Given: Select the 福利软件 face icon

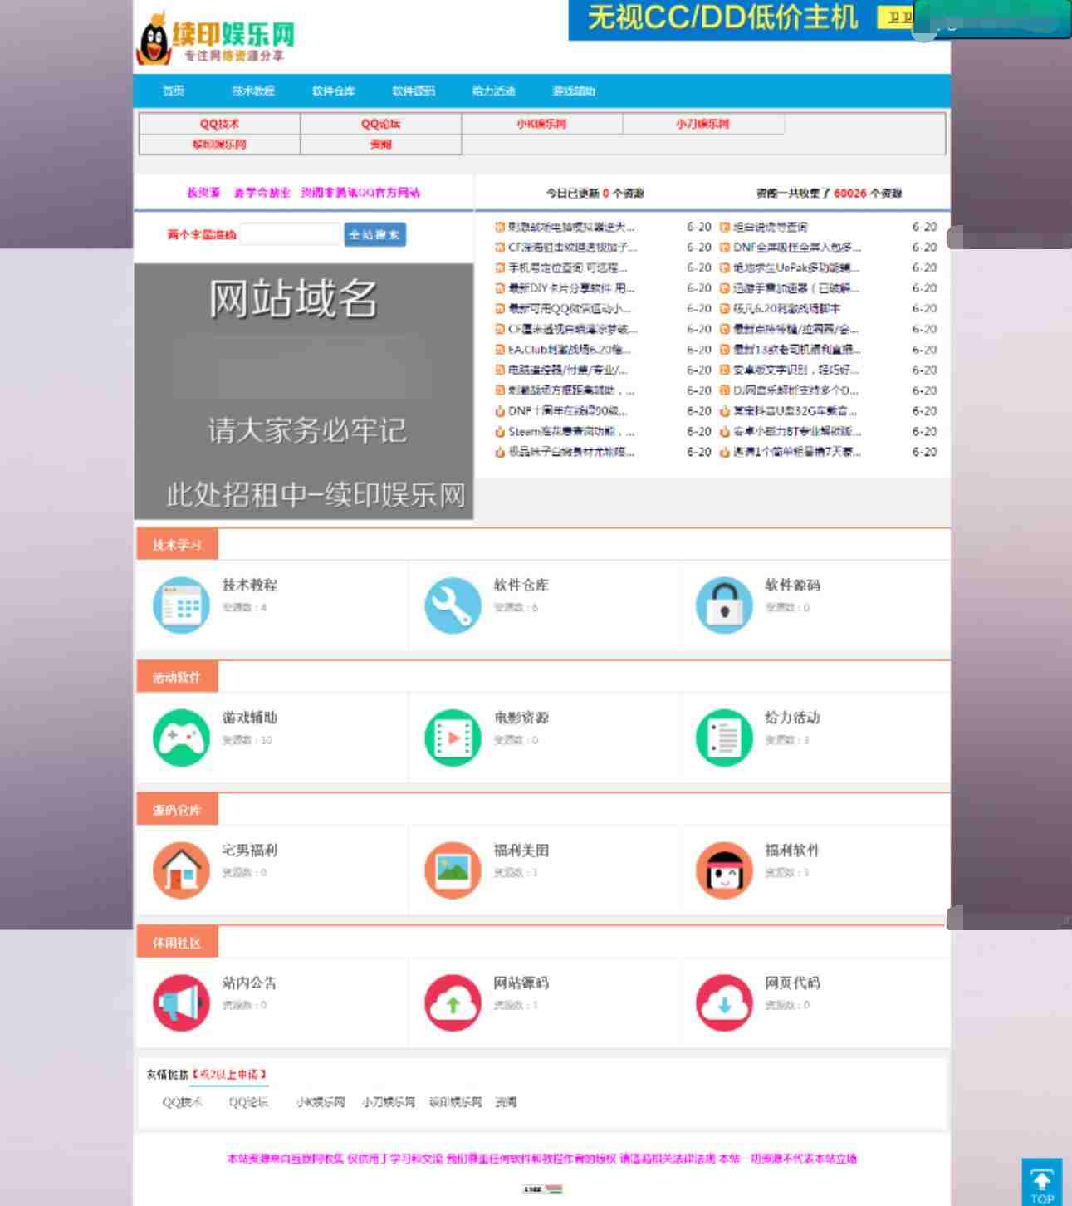Looking at the screenshot, I should click(724, 870).
